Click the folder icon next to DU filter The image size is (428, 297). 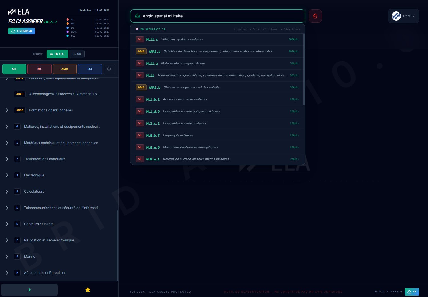pos(109,69)
